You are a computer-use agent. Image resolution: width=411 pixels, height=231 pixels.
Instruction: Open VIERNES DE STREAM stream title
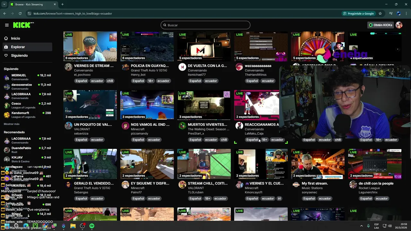click(x=94, y=66)
